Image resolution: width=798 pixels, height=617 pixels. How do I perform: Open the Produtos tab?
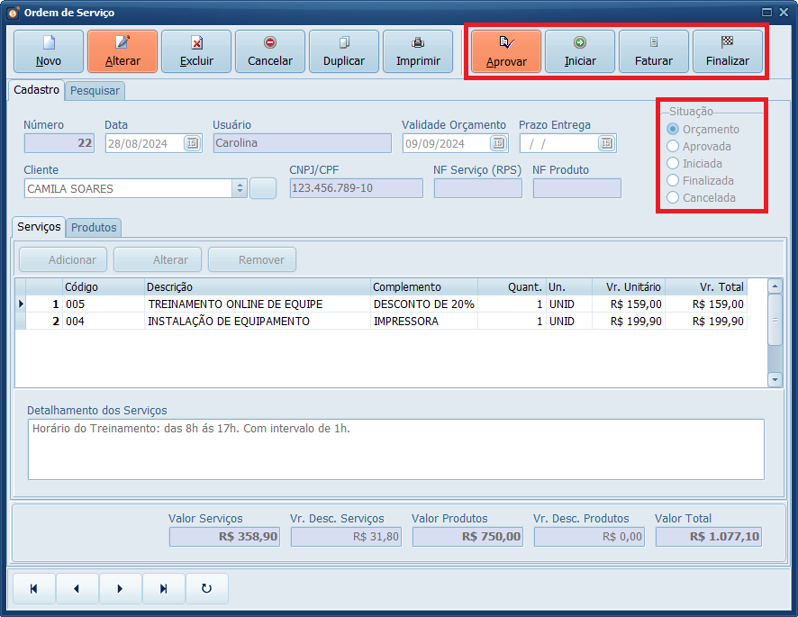pos(95,228)
